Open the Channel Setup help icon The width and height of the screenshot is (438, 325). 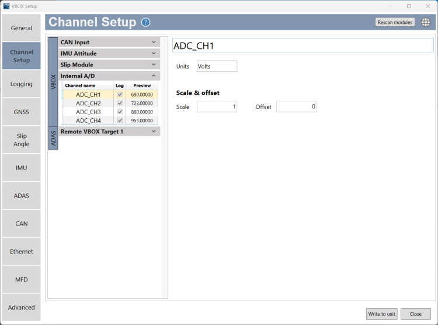coord(145,22)
